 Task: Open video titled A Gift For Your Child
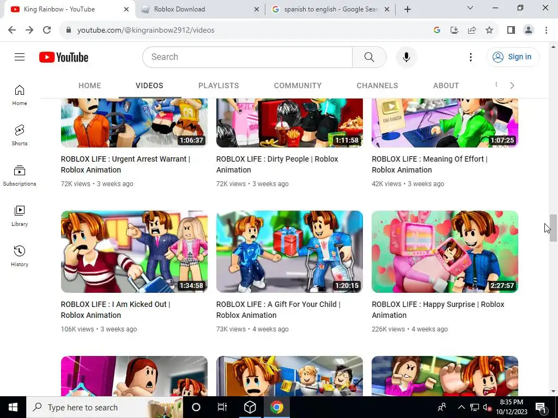click(x=278, y=310)
